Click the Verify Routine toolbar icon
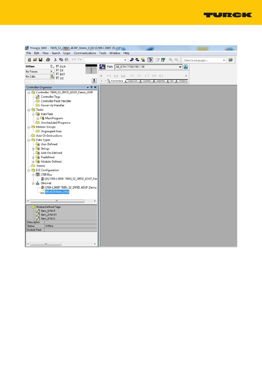Screen dimensions: 262x371 157,60
